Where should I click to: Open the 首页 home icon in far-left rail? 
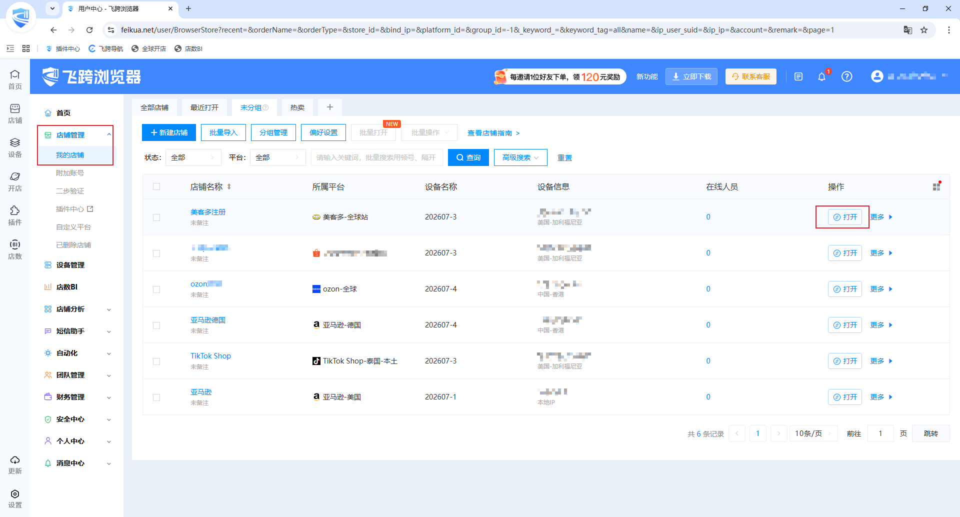[x=15, y=79]
